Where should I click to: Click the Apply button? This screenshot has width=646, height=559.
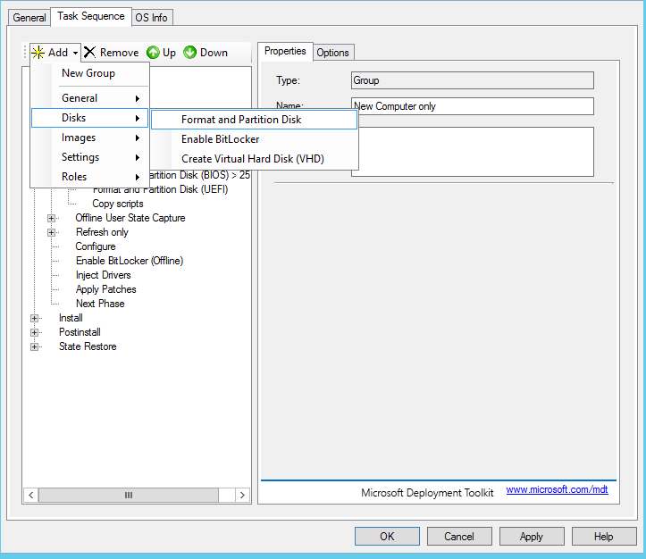pyautogui.click(x=532, y=537)
